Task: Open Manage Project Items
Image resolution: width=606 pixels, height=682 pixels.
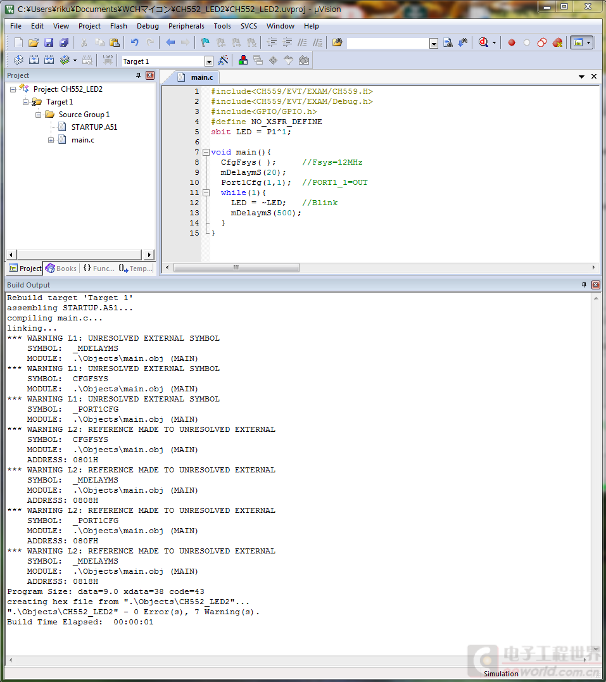Action: 243,60
